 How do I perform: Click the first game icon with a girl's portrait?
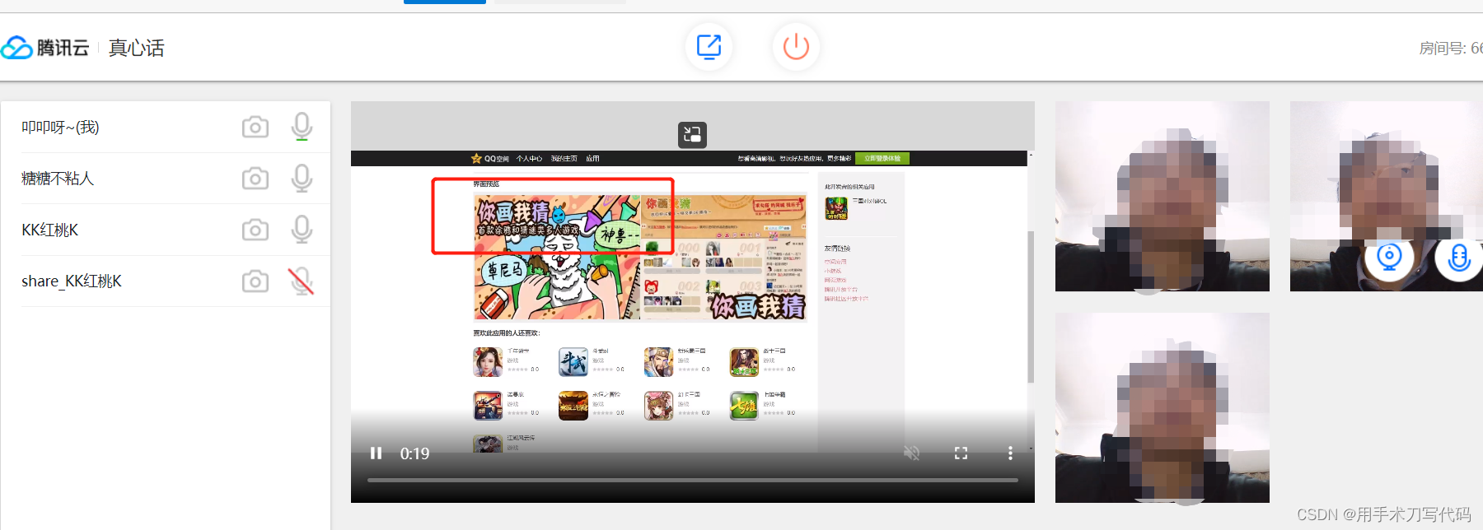[488, 362]
